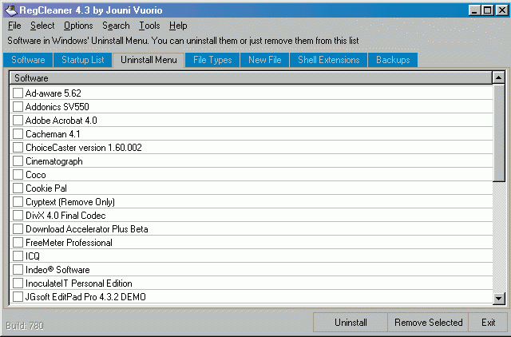Tick the Cinematograph checkbox
Image resolution: width=511 pixels, height=337 pixels.
[x=18, y=161]
